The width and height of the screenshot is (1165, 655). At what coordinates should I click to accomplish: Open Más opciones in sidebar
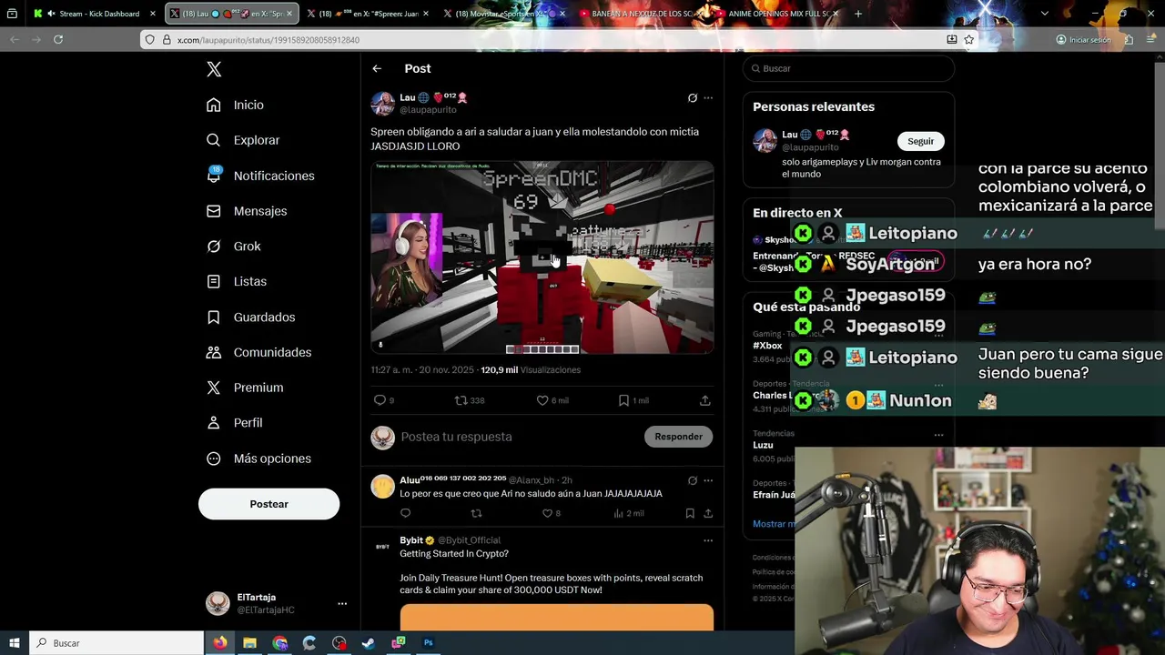(x=258, y=458)
